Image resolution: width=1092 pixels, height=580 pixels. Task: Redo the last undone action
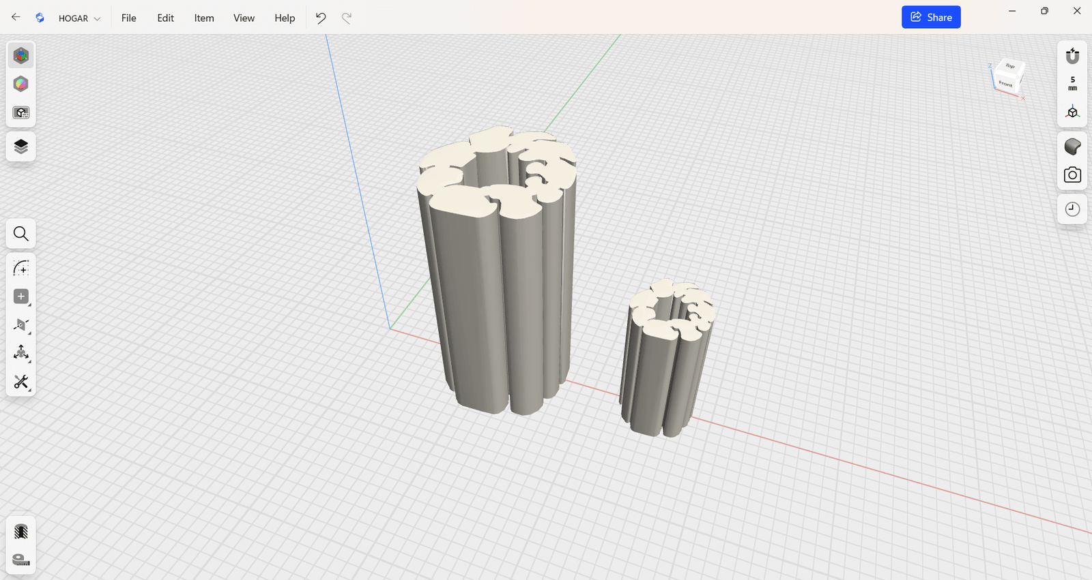[347, 18]
